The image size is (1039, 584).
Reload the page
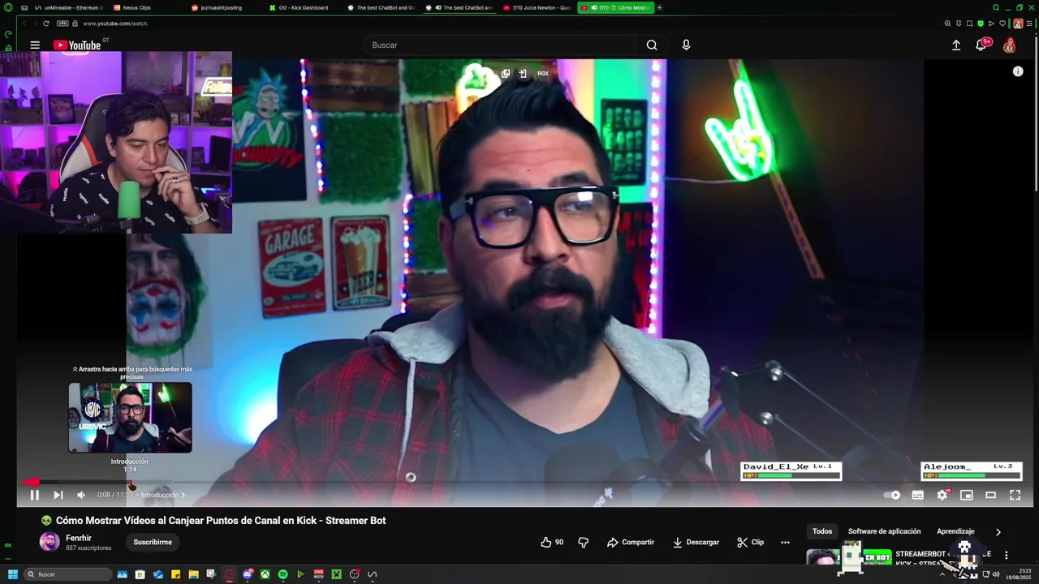[46, 24]
